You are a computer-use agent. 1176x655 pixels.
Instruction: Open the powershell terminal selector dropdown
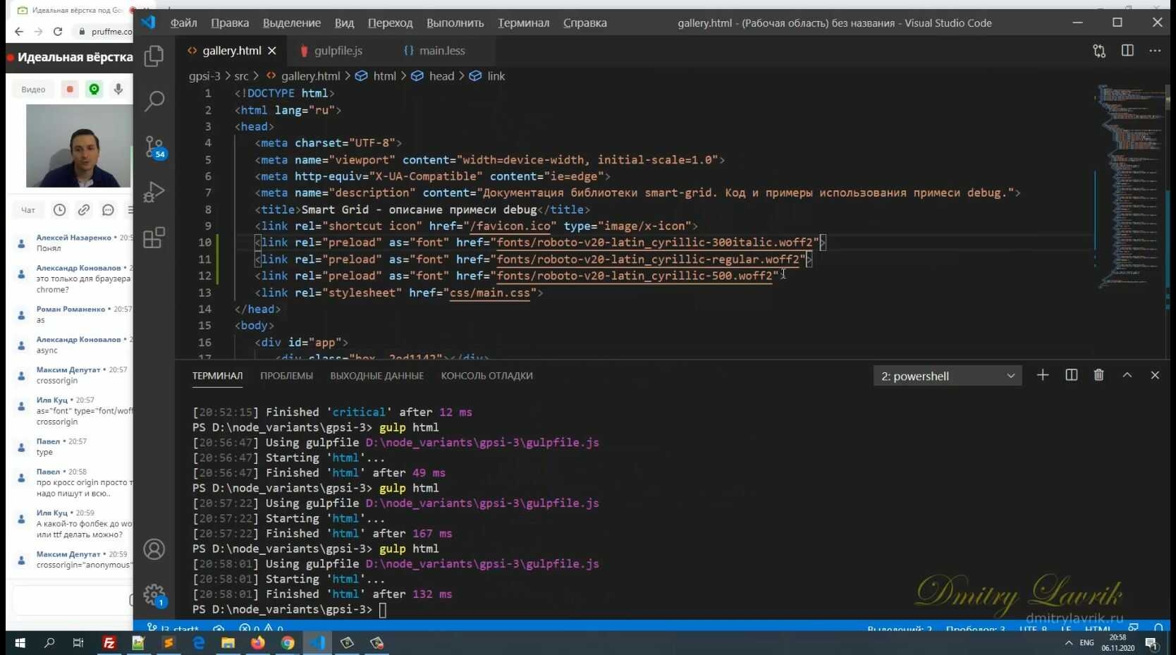point(947,376)
